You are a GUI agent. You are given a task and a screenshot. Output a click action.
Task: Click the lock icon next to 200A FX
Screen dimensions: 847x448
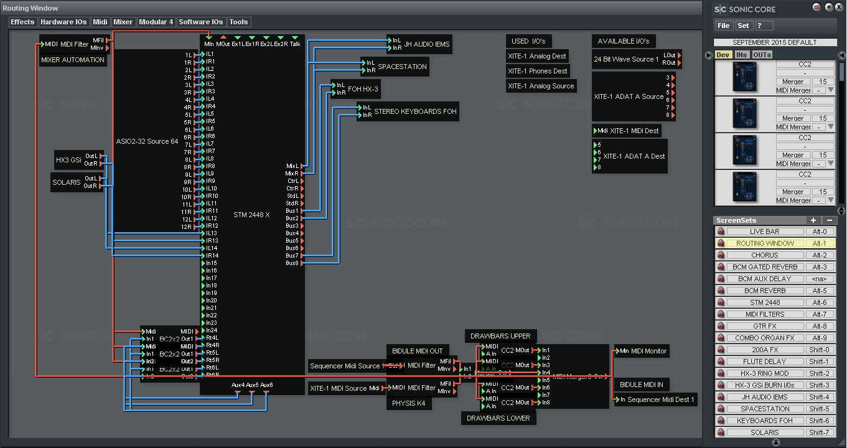pyautogui.click(x=721, y=350)
